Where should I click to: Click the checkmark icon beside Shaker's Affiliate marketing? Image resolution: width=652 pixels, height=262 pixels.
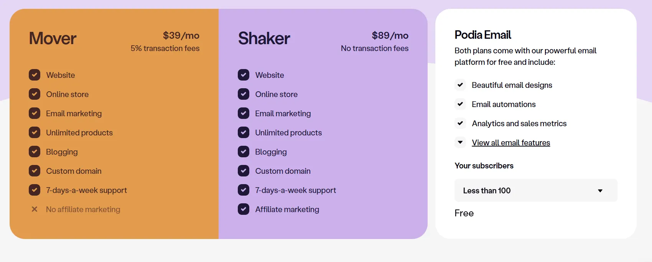pyautogui.click(x=244, y=209)
